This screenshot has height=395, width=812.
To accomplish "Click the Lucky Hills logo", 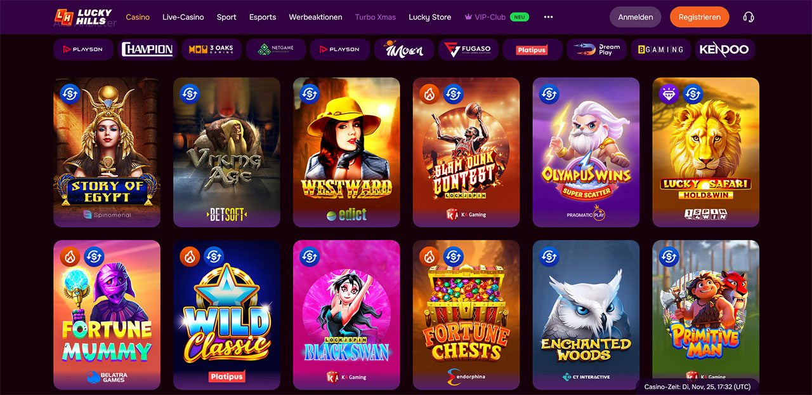I will (x=83, y=17).
